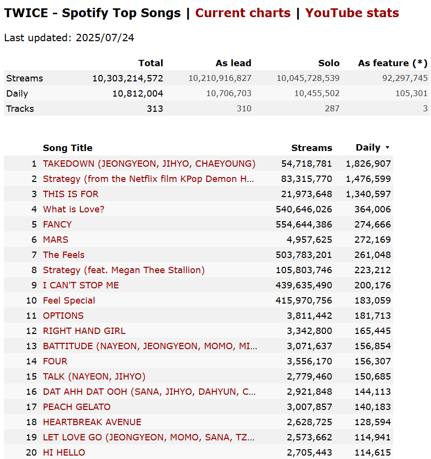Viewport: 431px width, 459px height.
Task: Open TALK (NAYEON, JIHYO) song
Action: (x=94, y=377)
